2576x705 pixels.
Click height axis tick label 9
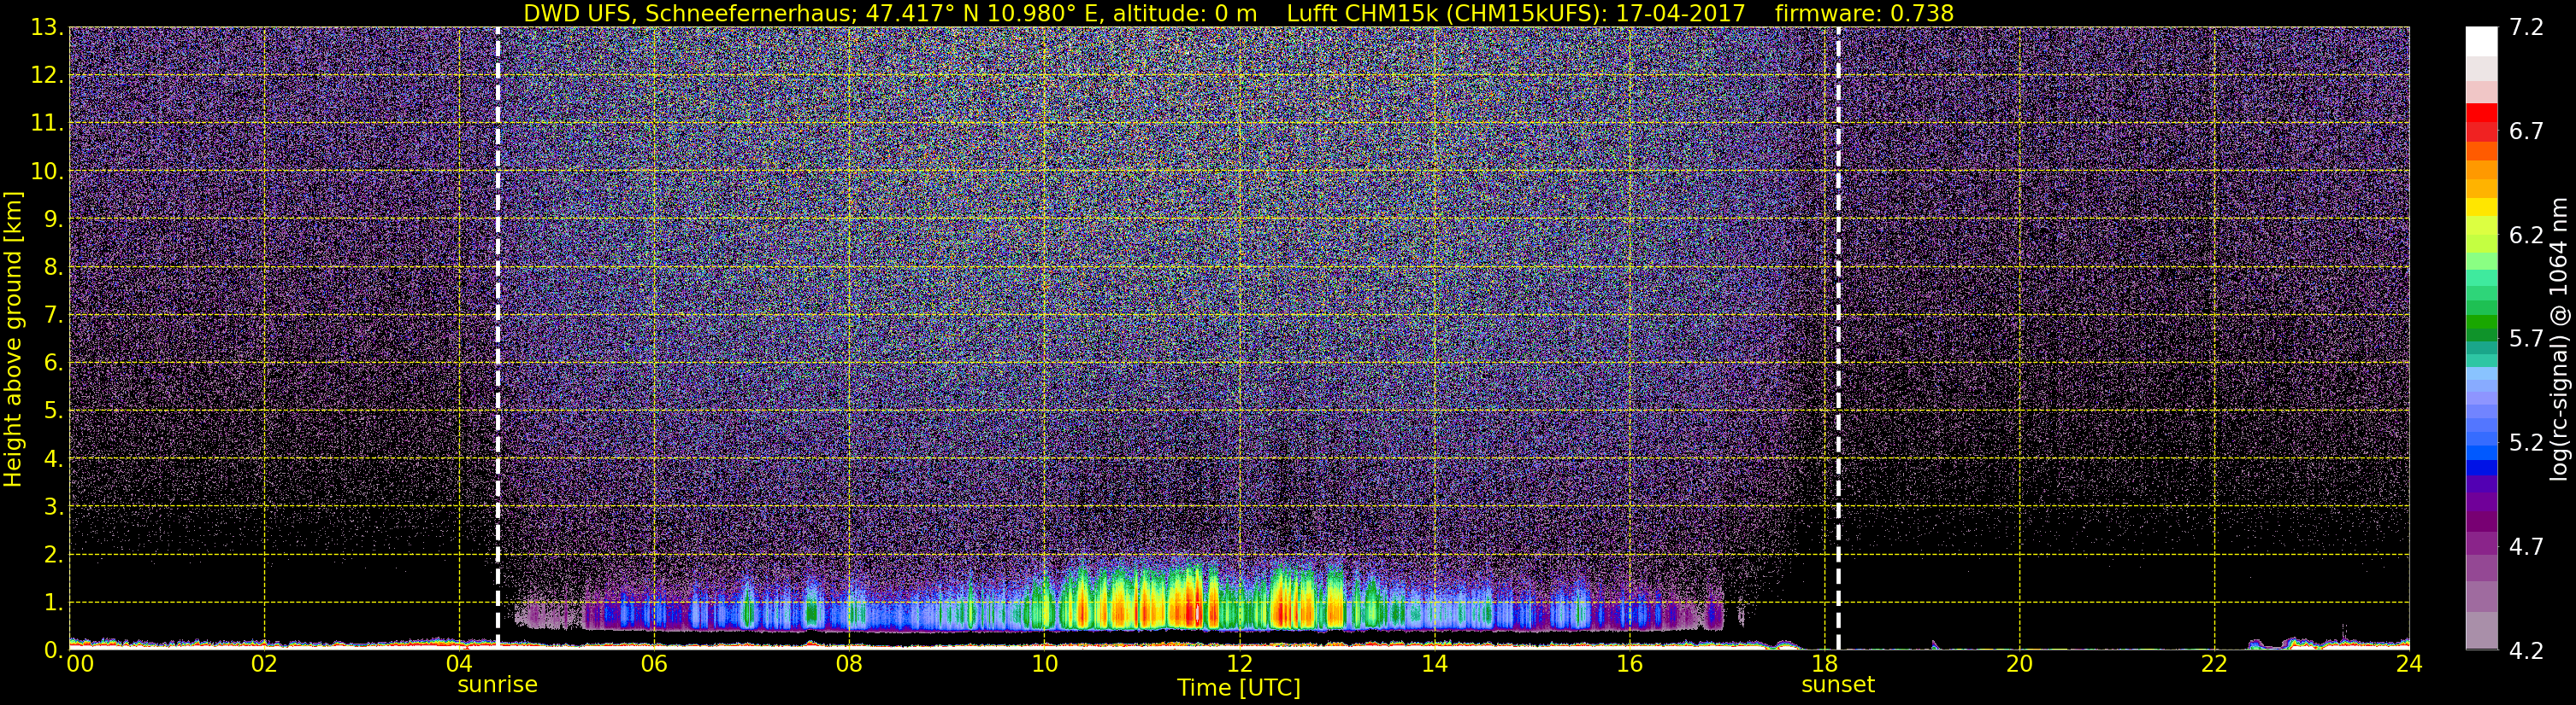[x=53, y=219]
